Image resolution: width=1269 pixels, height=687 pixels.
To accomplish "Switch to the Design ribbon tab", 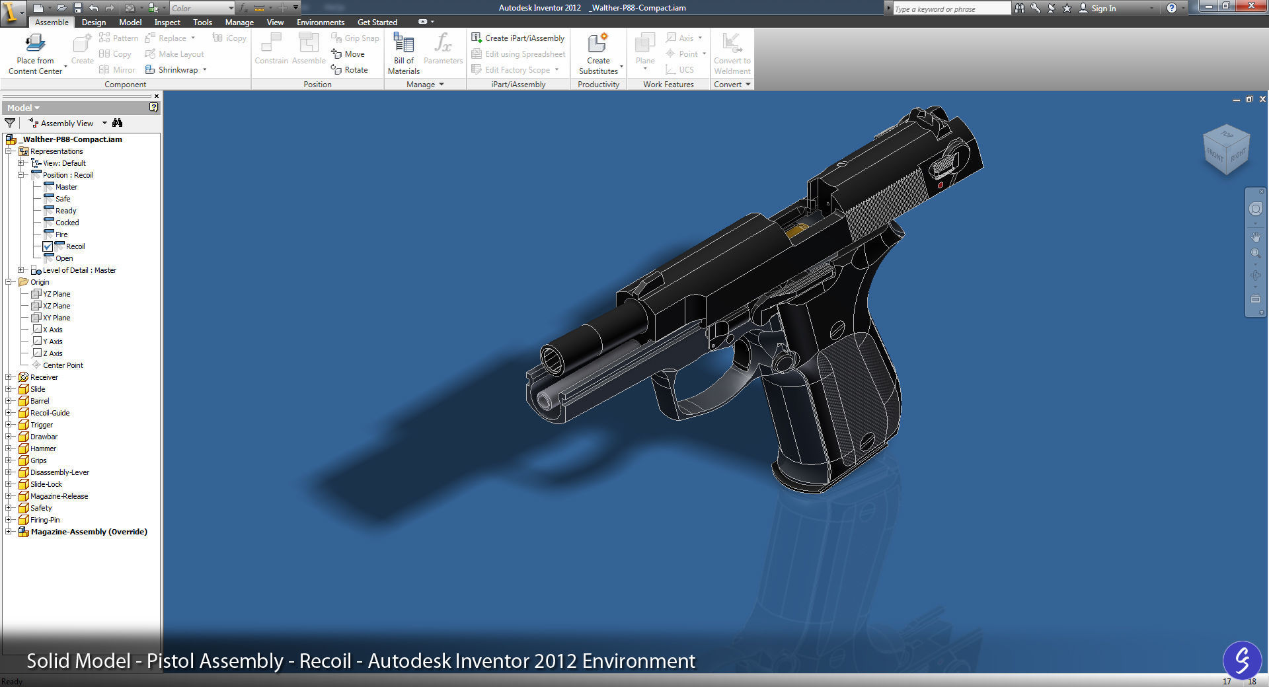I will point(94,22).
